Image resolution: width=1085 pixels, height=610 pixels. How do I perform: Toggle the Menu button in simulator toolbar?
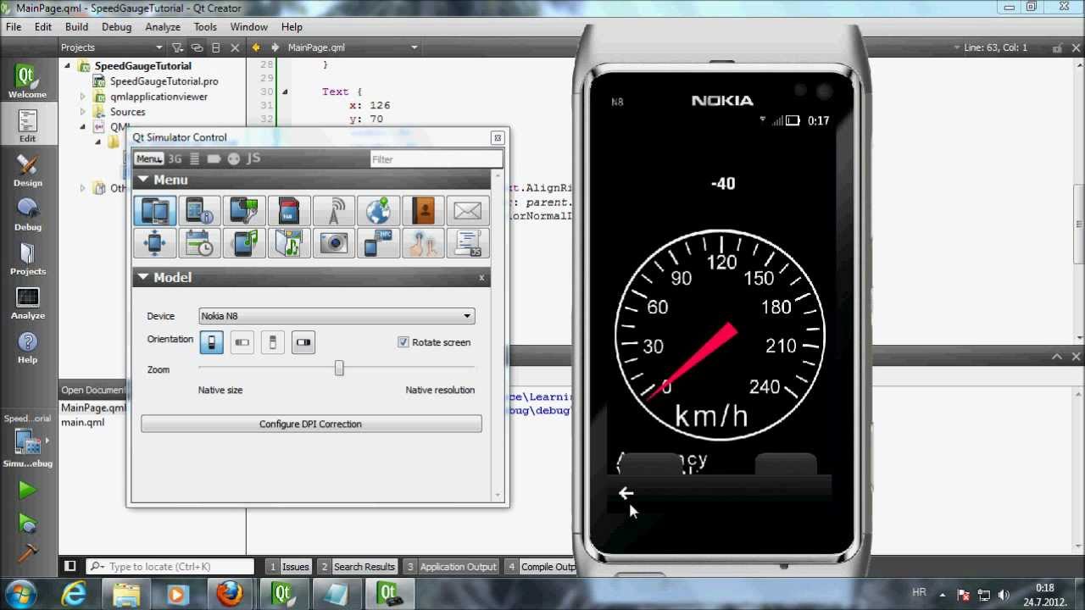[148, 158]
